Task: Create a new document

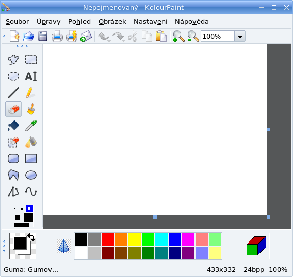Action: pos(14,36)
